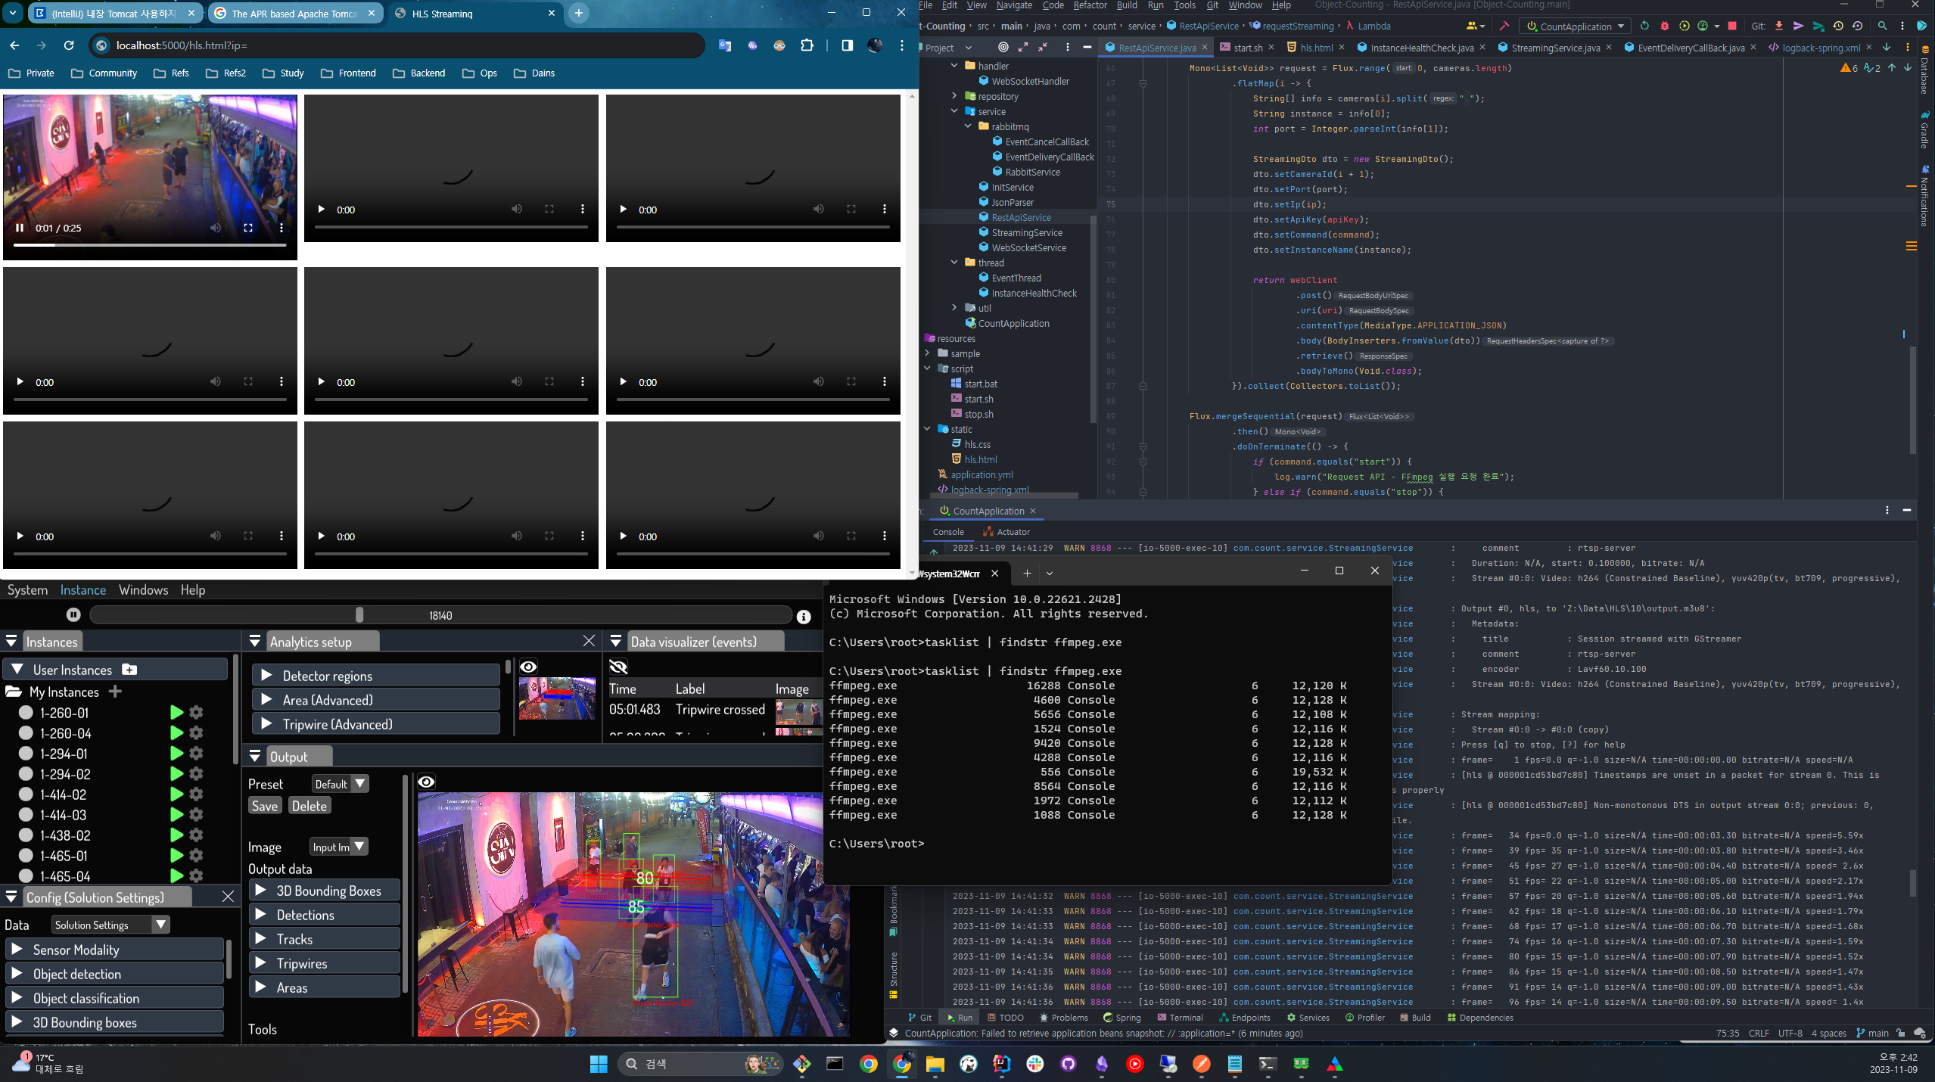The height and width of the screenshot is (1082, 1935).
Task: Click the Delete preset button
Action: [x=309, y=807]
